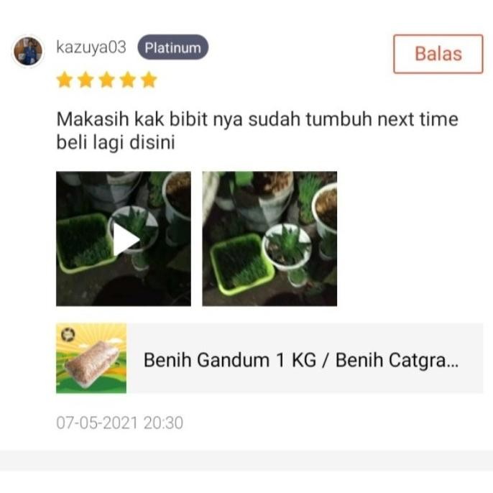Open kazuya03's profile avatar
The image size is (493, 493).
[28, 51]
